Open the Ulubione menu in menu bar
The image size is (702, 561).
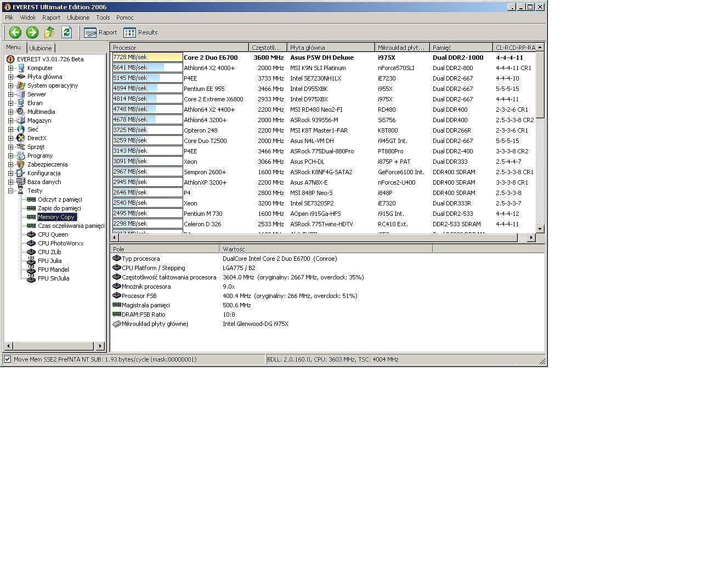[x=78, y=18]
